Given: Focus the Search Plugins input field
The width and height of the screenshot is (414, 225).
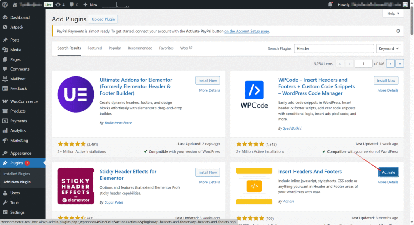Looking at the screenshot, I should click(x=334, y=48).
